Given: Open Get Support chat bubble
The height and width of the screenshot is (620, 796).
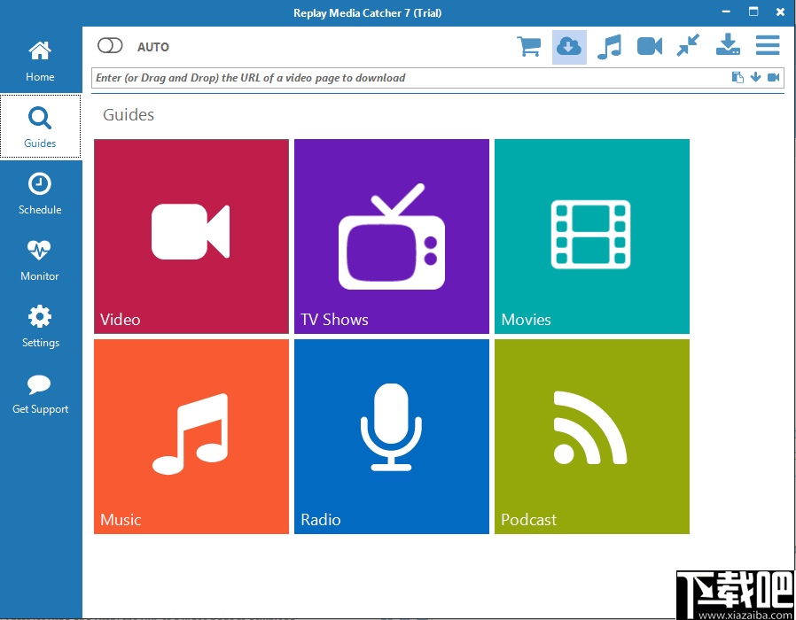Looking at the screenshot, I should coord(40,394).
